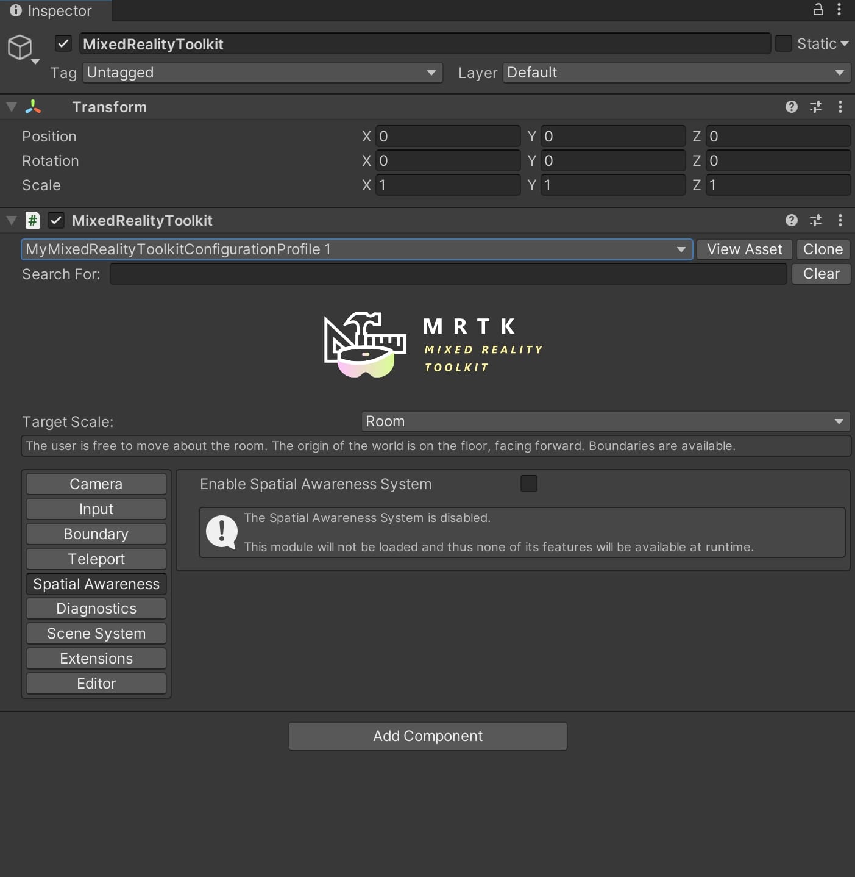Screen dimensions: 855x877
Task: Click the Transform axes icon
Action: [x=33, y=107]
